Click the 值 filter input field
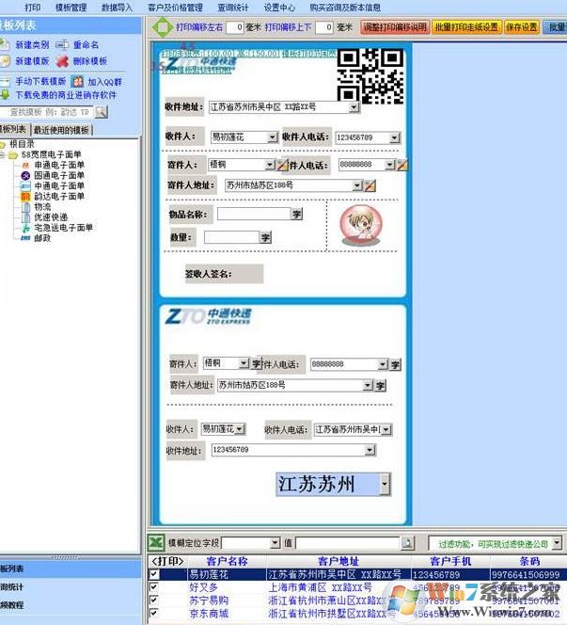The image size is (567, 625). (348, 542)
